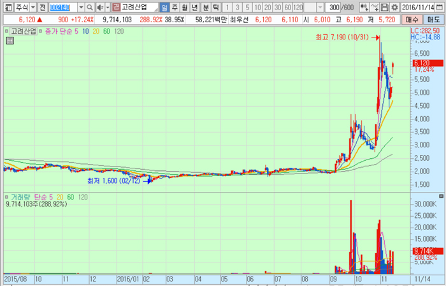This screenshot has height=286, width=446.
Task: Switch chart to 주 (weekly) period
Action: 174,7
